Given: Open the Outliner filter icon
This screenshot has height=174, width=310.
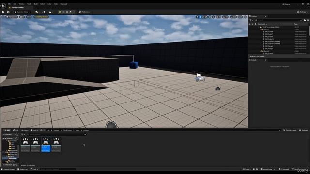Looking at the screenshot, I should point(251,20).
